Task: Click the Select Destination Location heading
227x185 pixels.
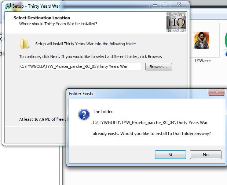Action: (x=41, y=18)
